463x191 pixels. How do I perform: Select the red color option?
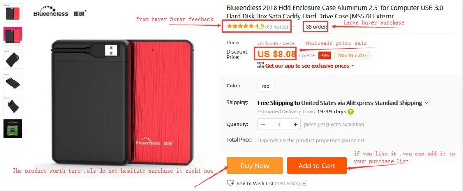[x=265, y=86]
